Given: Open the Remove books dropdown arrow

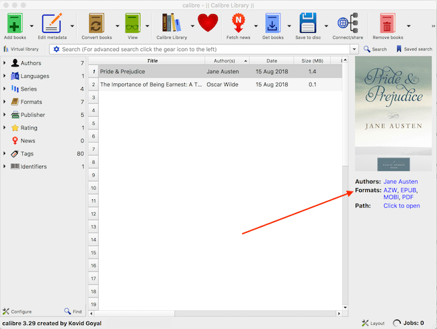Looking at the screenshot, I should click(409, 26).
